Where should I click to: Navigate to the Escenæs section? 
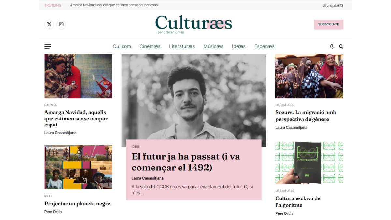264,46
